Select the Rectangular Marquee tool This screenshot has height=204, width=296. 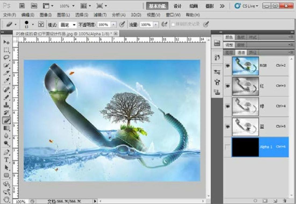point(6,50)
